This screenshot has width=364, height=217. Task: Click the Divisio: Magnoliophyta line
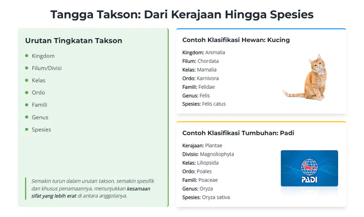208,154
